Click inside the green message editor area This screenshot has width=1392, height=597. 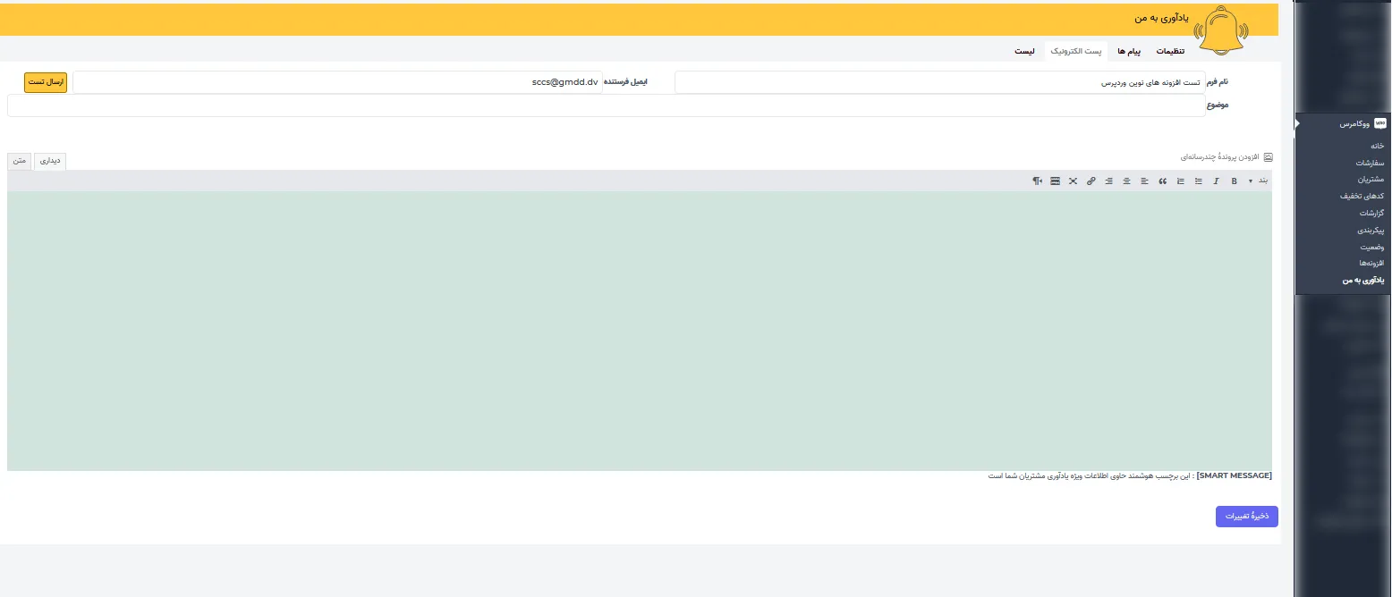tap(640, 331)
